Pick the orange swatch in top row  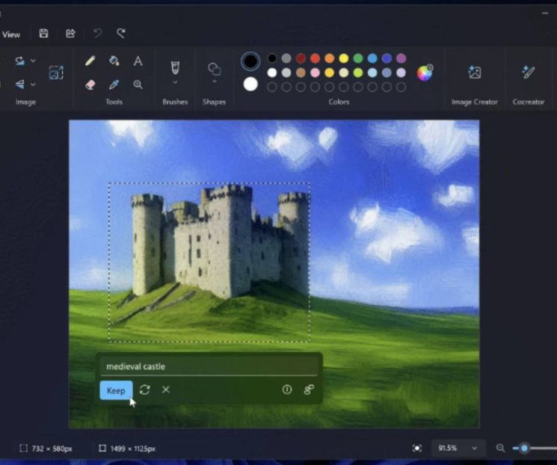[329, 58]
